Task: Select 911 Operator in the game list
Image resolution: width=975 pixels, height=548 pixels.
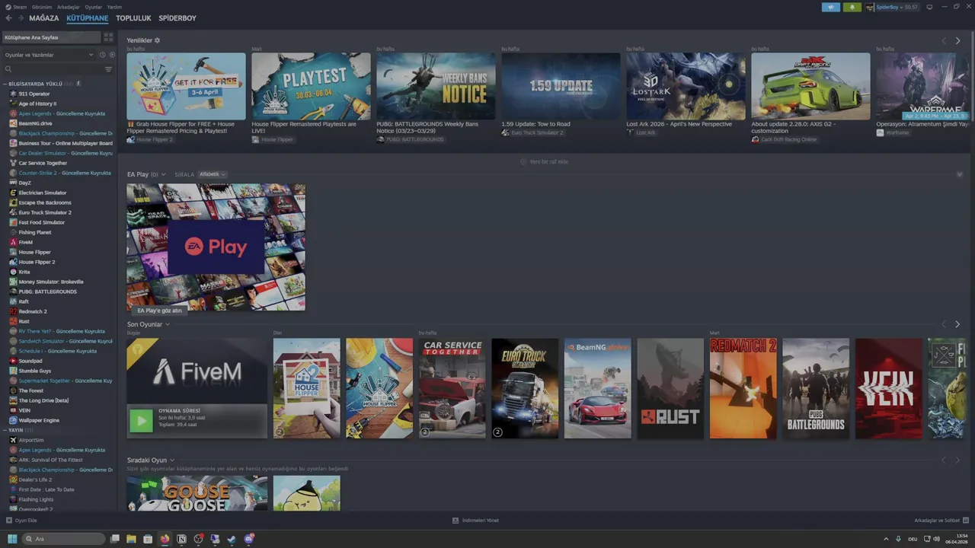Action: click(34, 94)
